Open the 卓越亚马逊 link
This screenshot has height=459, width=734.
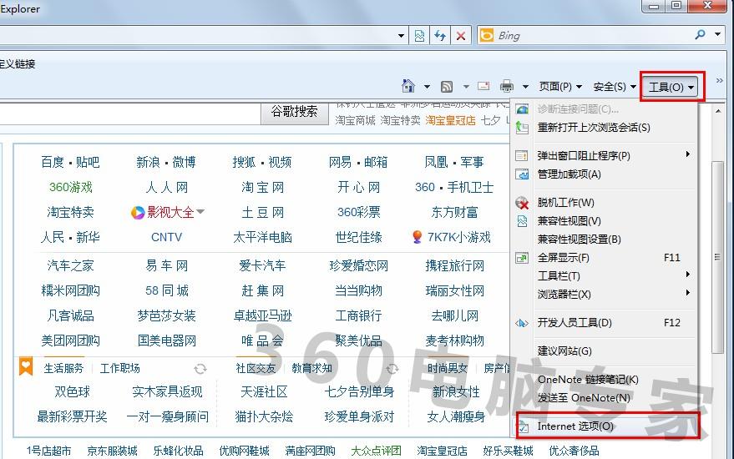point(262,315)
